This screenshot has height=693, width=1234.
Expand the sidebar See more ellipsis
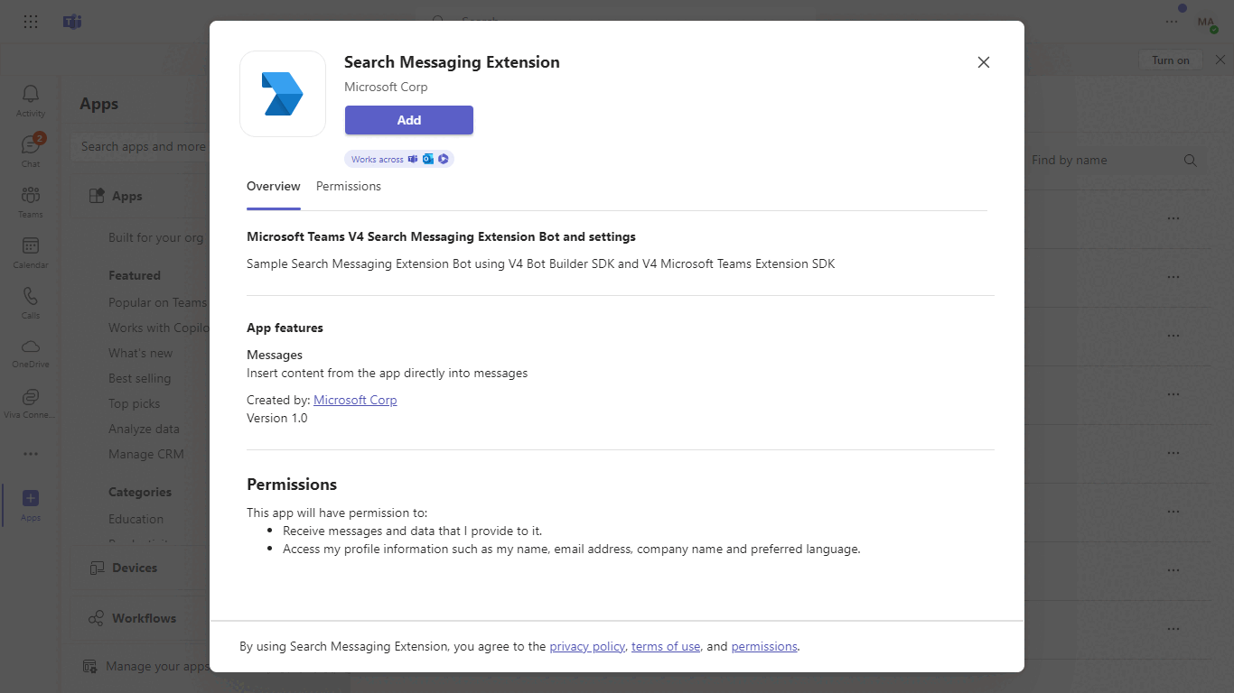[x=30, y=453]
